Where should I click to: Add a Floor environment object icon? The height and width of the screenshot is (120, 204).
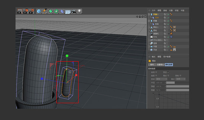pos(68,11)
